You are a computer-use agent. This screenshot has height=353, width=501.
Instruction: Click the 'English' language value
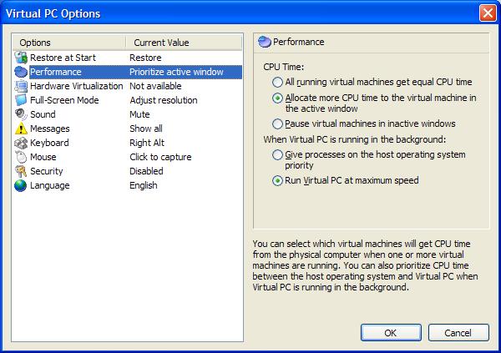[144, 185]
